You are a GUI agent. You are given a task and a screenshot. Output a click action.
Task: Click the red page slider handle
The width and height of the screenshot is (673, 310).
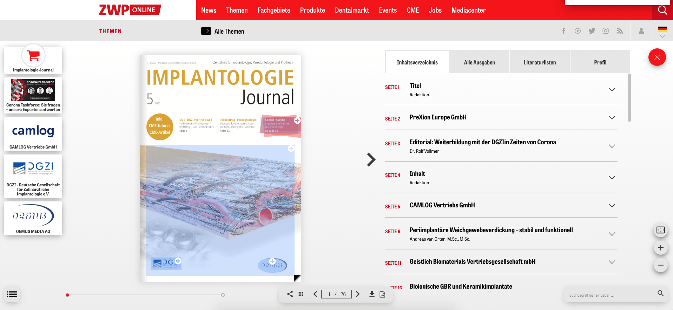67,295
